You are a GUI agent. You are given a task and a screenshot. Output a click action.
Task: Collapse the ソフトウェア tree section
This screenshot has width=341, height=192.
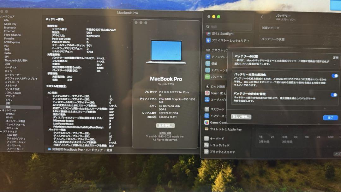1,132
